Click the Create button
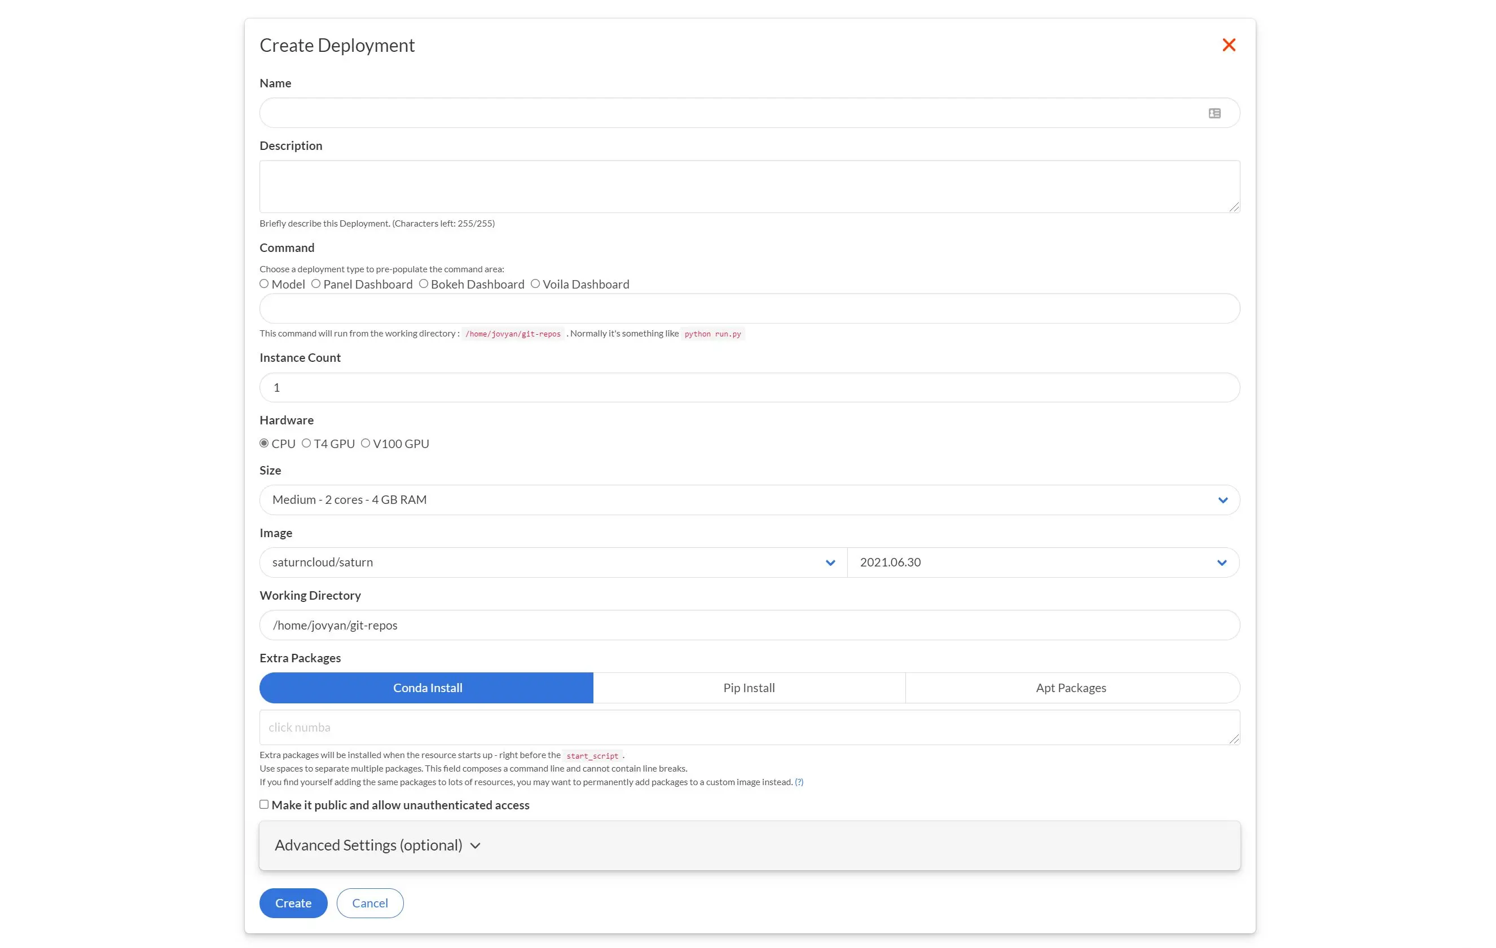 pos(293,903)
